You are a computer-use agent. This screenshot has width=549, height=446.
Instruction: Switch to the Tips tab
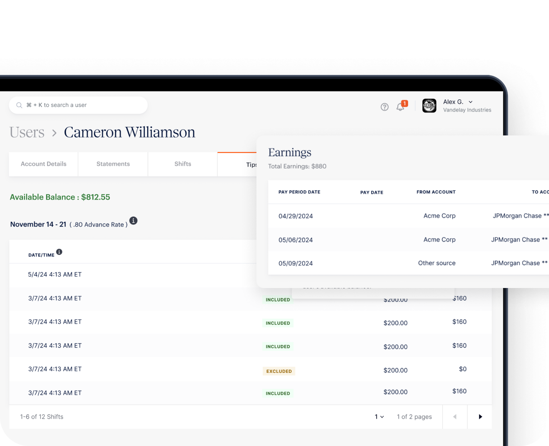coord(251,164)
